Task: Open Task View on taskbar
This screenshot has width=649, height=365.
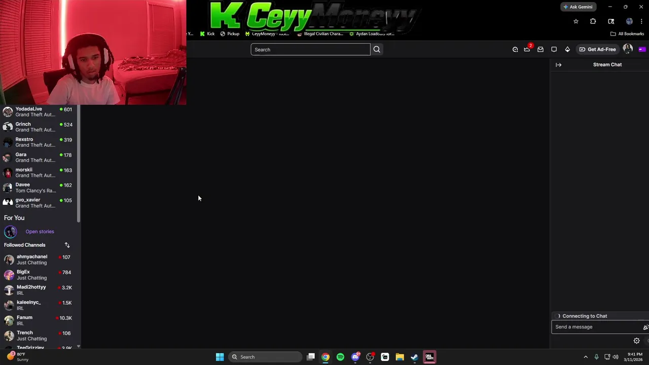Action: click(311, 357)
